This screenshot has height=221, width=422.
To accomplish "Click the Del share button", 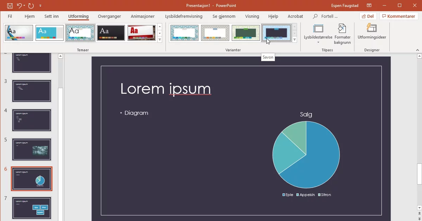I will [x=368, y=16].
